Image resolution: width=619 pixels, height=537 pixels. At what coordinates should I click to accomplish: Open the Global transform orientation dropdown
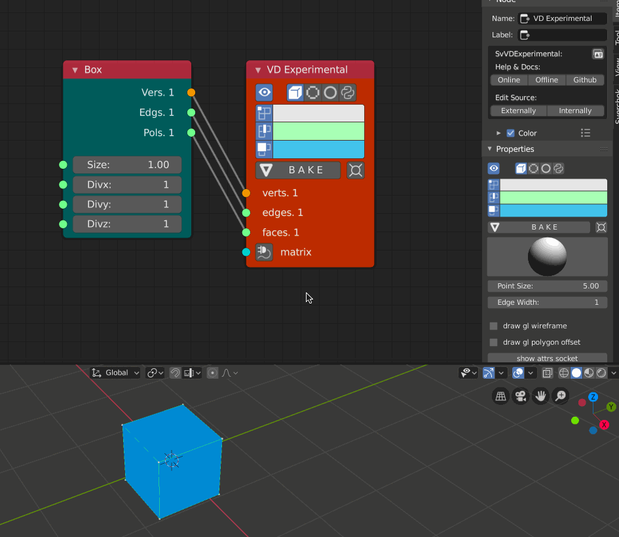coord(115,373)
